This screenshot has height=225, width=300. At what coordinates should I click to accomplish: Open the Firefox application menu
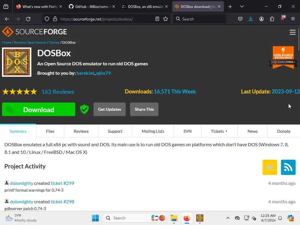293,19
